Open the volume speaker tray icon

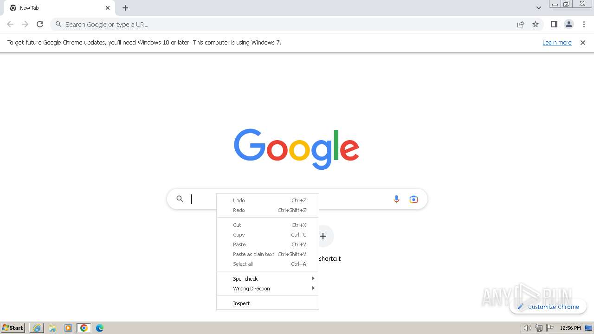pyautogui.click(x=527, y=328)
